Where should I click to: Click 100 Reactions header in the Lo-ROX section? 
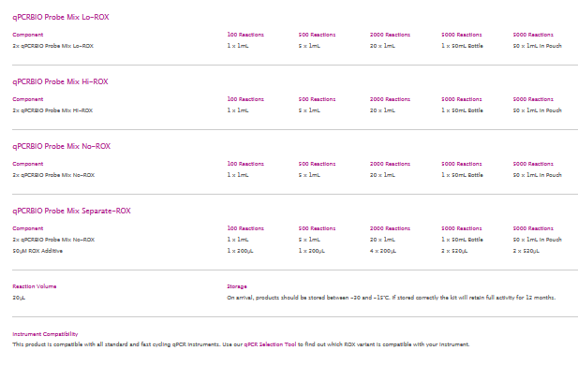click(x=245, y=35)
